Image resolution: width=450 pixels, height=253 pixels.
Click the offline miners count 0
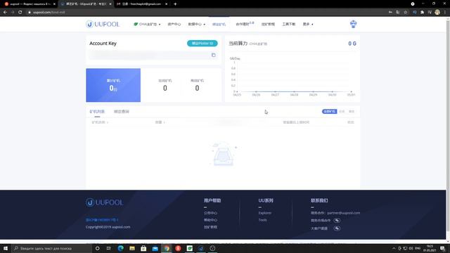point(197,88)
